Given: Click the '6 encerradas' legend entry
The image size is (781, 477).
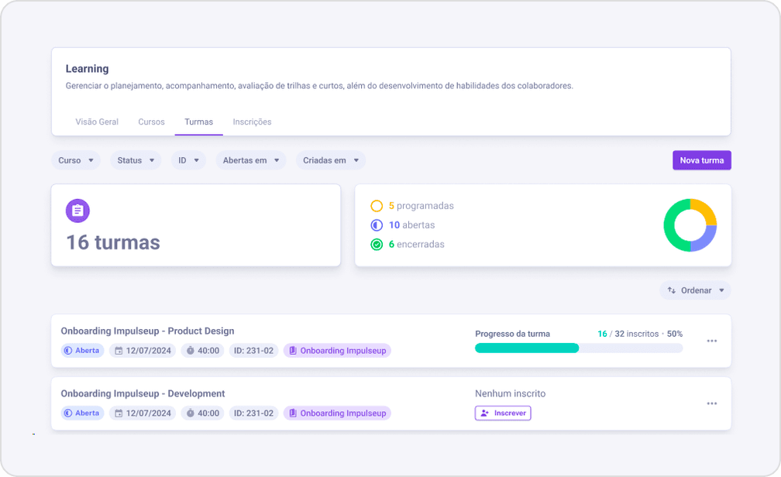Looking at the screenshot, I should point(416,245).
